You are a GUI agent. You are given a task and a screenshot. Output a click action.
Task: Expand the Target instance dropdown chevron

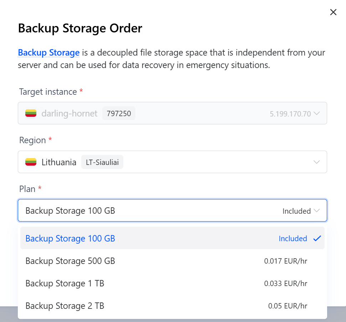pyautogui.click(x=316, y=114)
